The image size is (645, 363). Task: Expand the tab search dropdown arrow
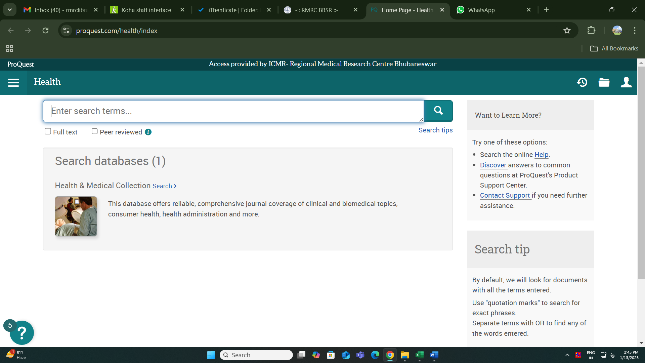click(x=10, y=10)
